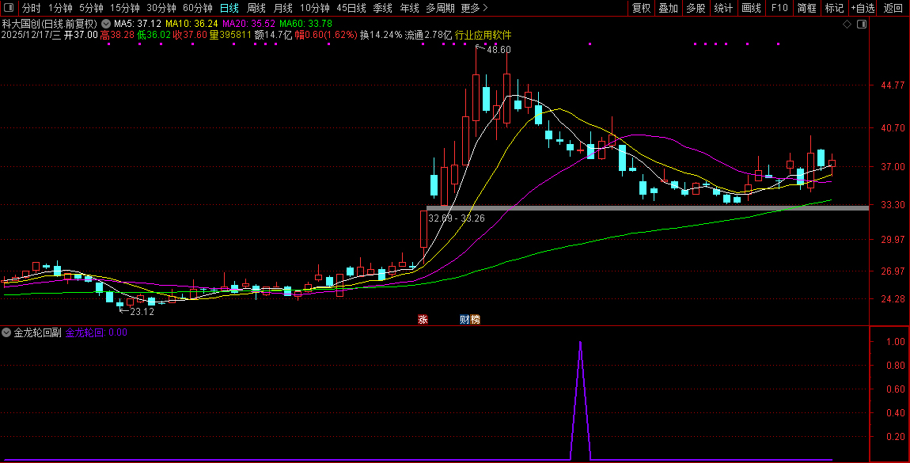Add stock to watchlist with +自选
This screenshot has width=910, height=463.
tap(863, 8)
